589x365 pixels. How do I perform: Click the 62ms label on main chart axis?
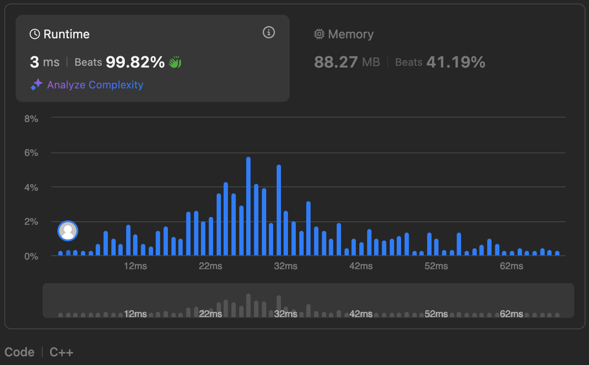511,266
